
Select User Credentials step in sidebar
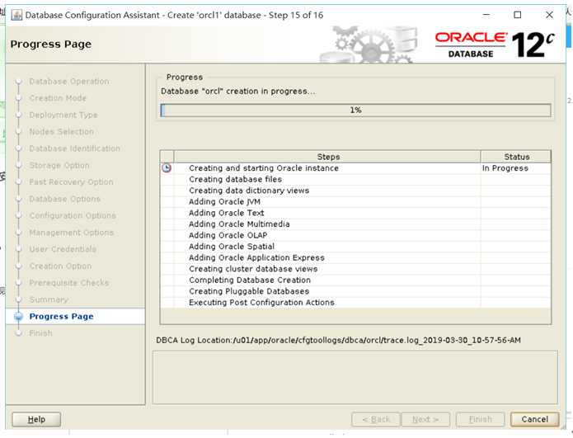[x=63, y=249]
